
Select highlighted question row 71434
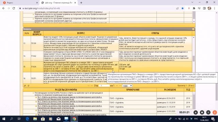(107, 67)
